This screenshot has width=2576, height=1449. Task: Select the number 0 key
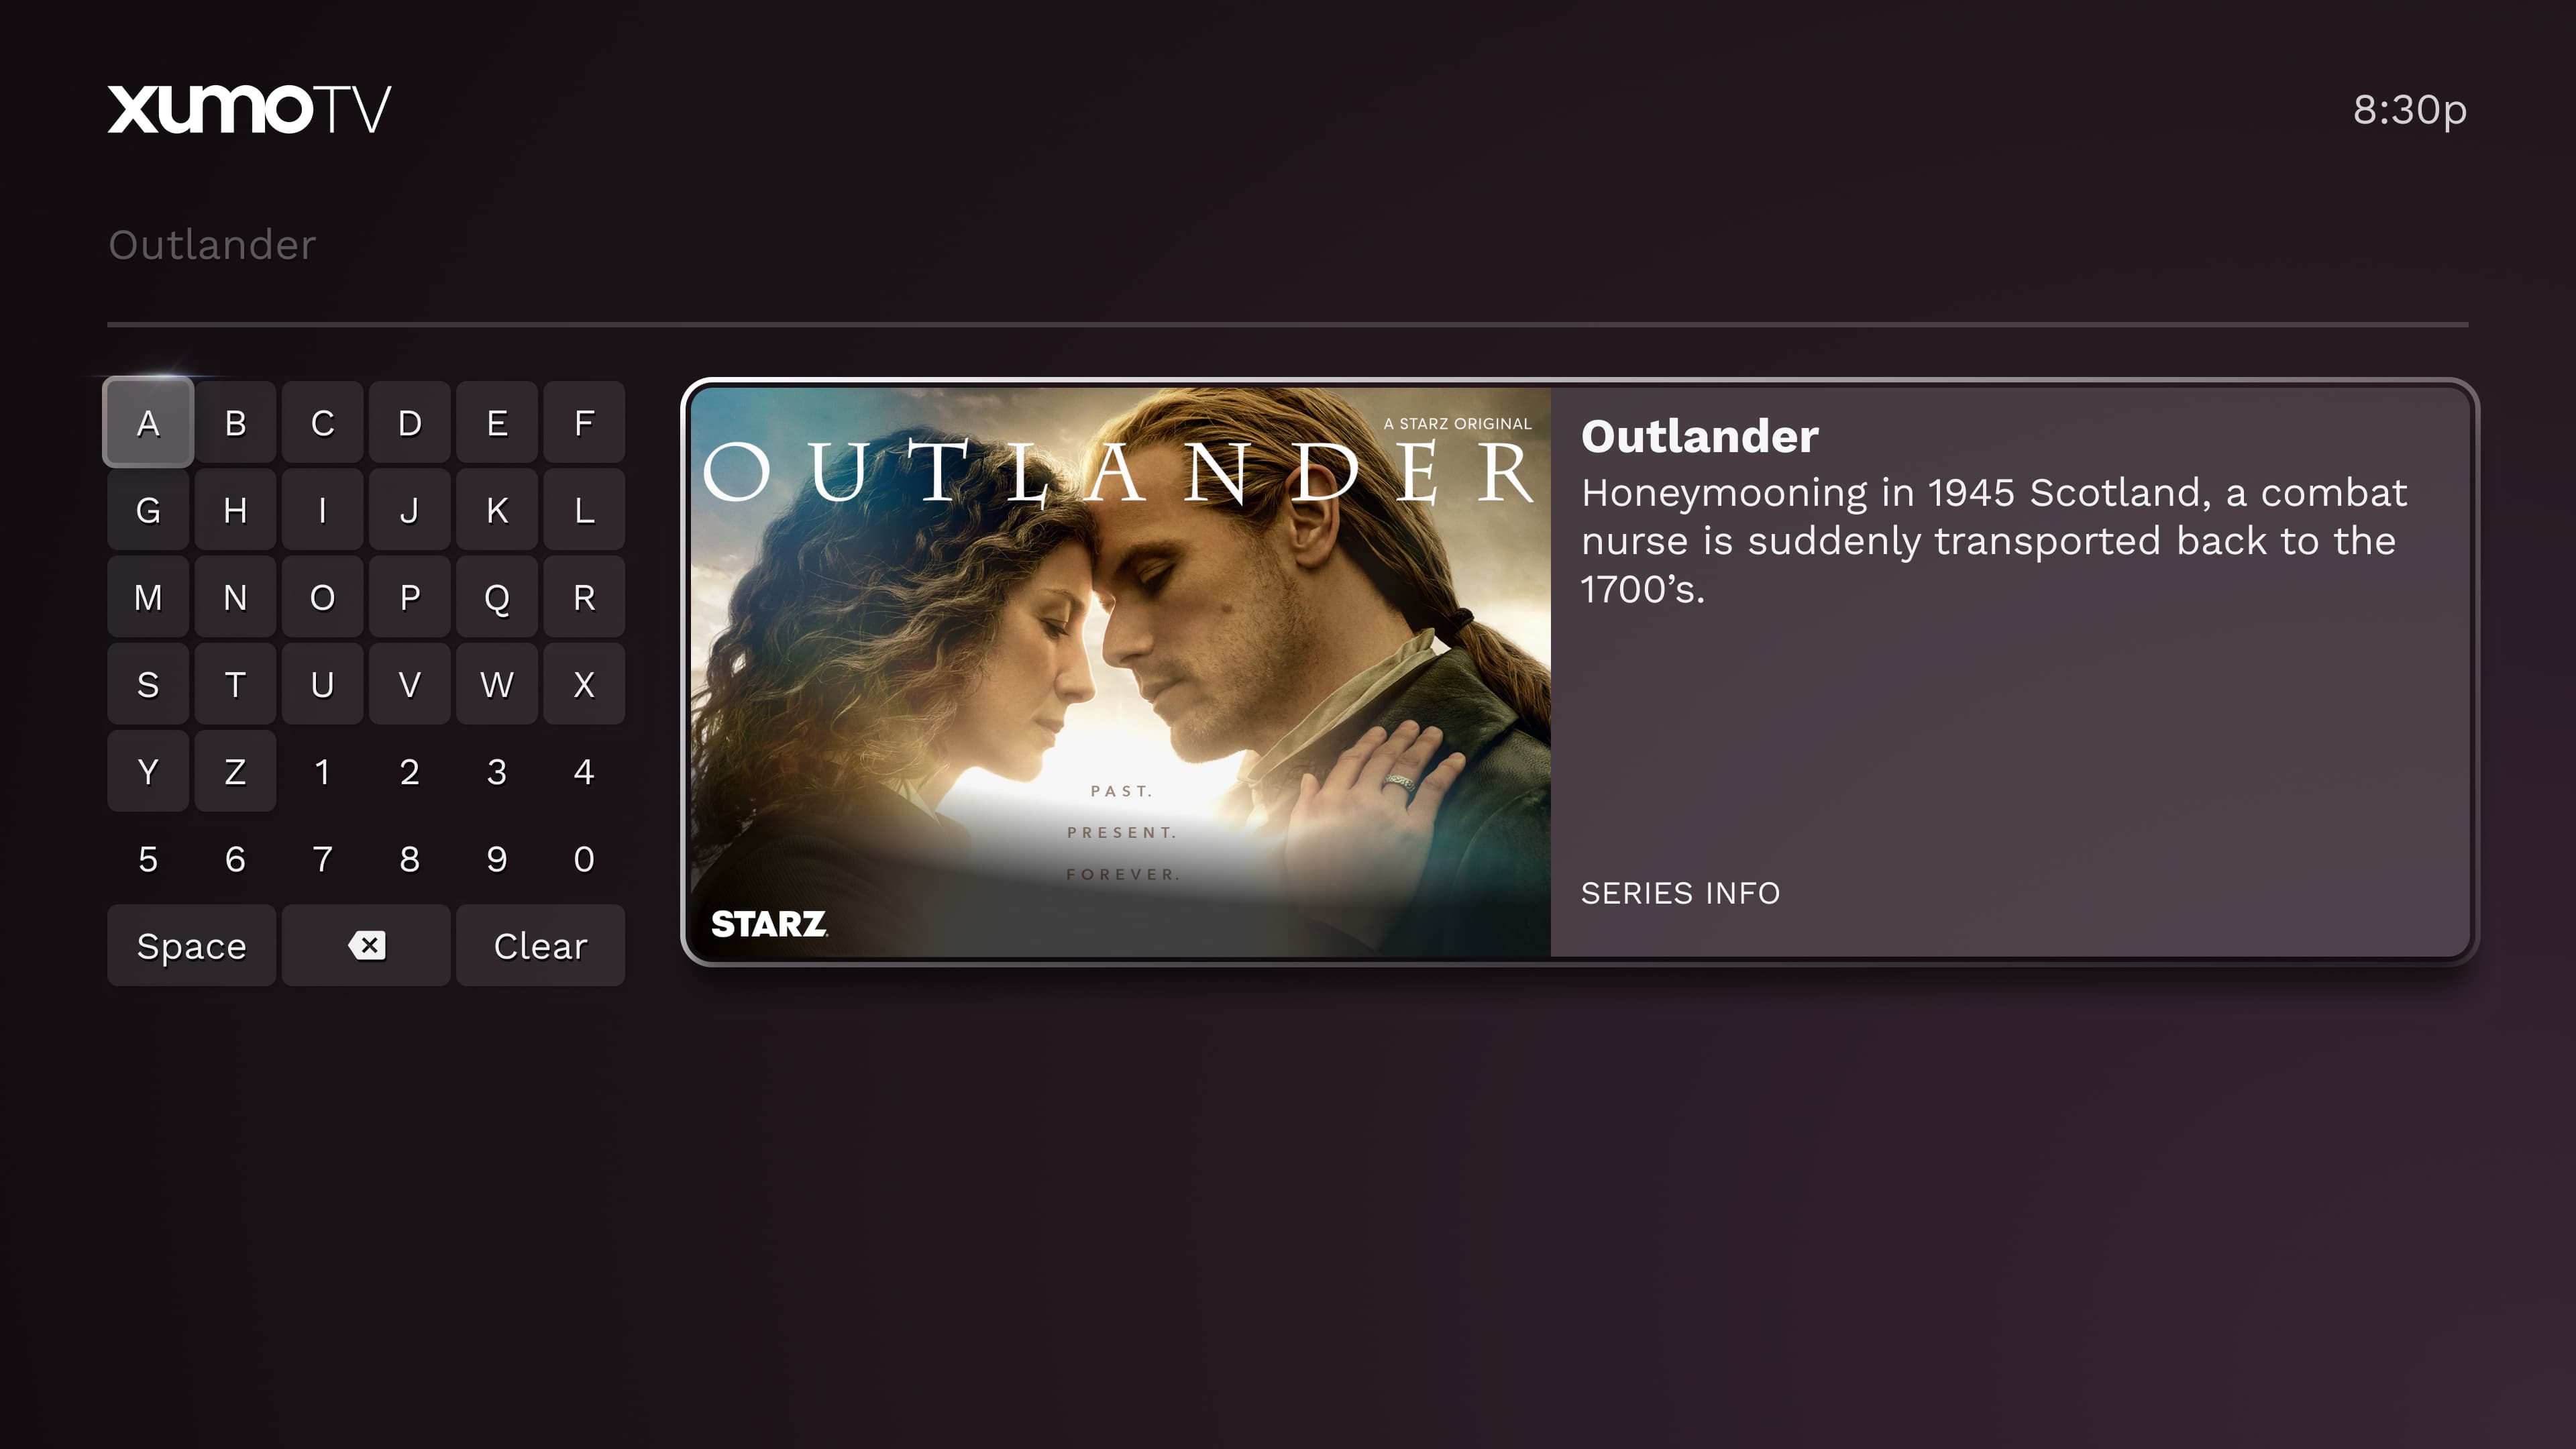click(x=584, y=858)
